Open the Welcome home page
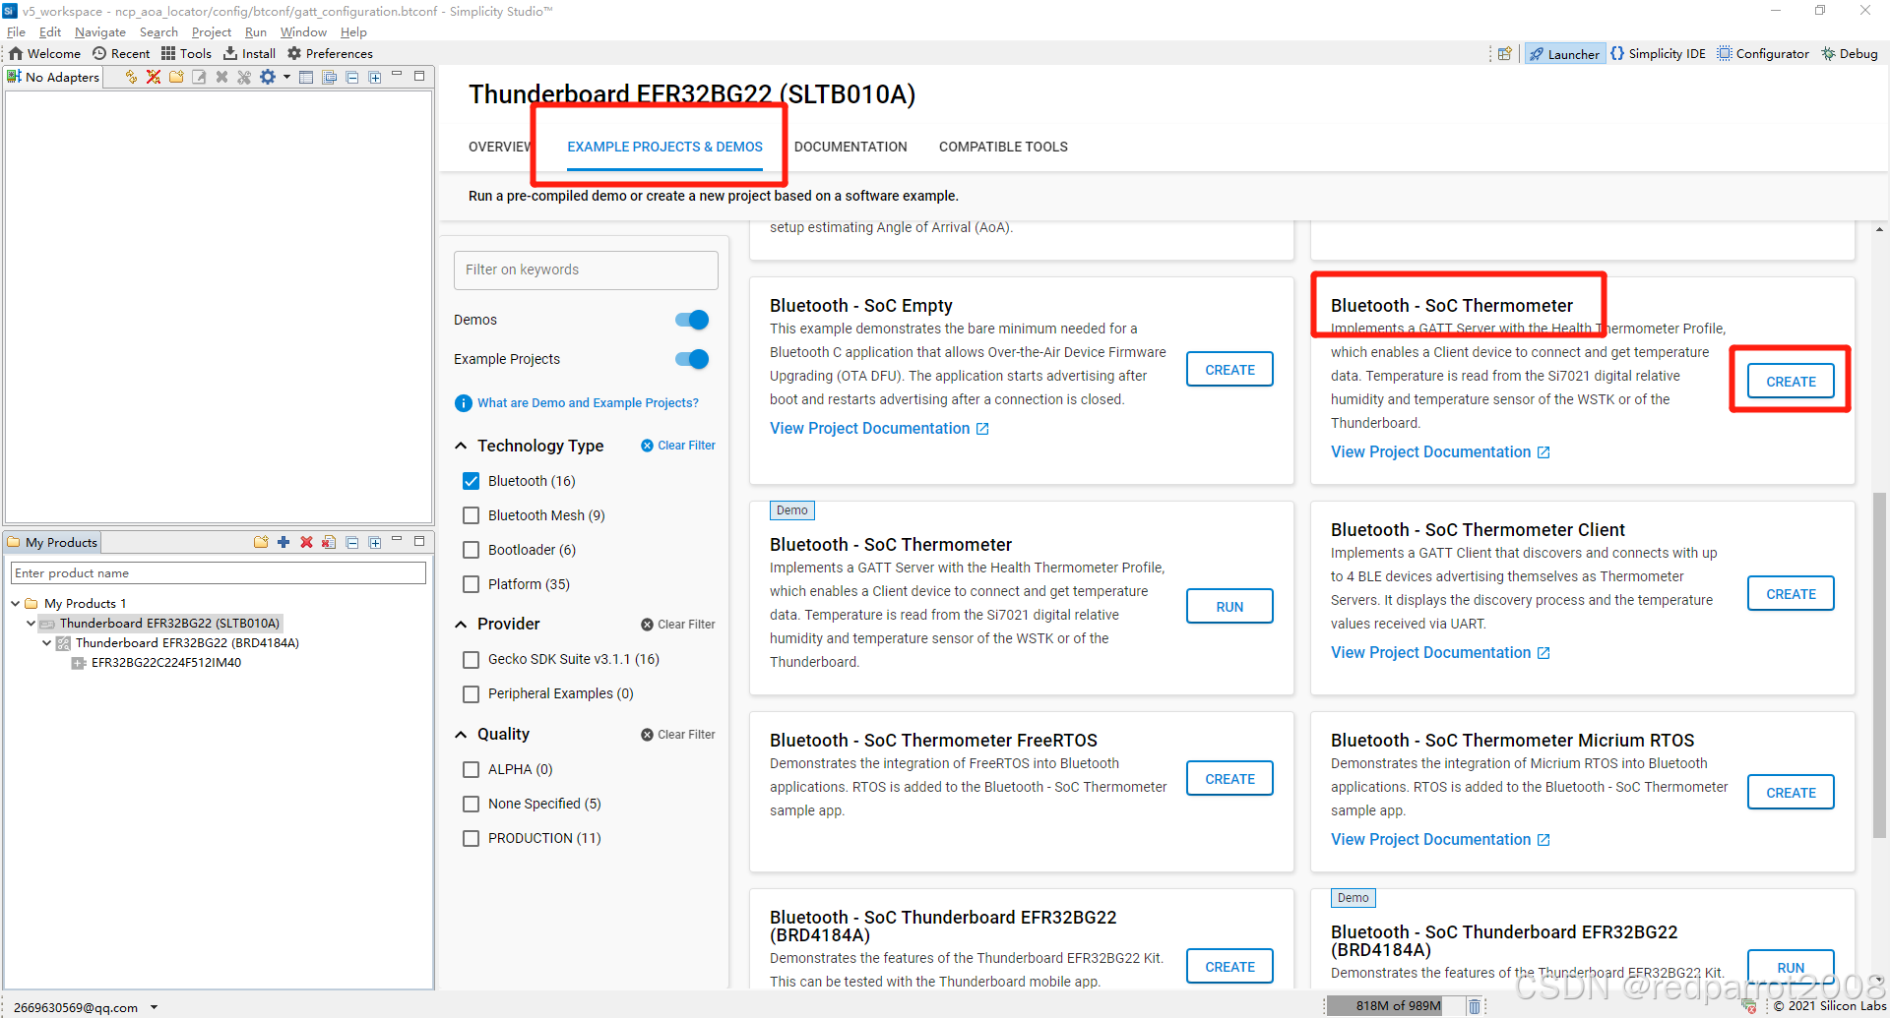This screenshot has width=1890, height=1018. click(45, 53)
